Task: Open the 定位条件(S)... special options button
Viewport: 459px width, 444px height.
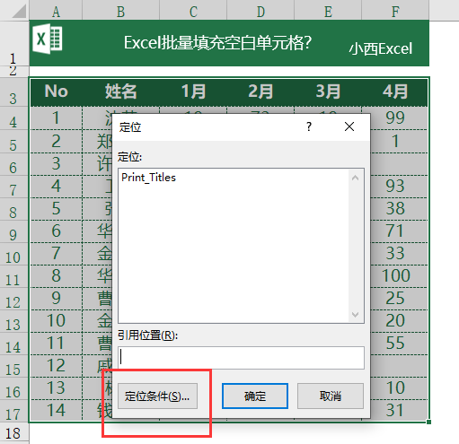Action: point(157,396)
